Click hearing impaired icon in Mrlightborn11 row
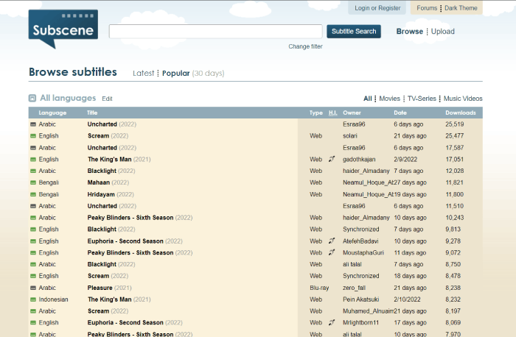516x337 pixels. click(x=332, y=322)
